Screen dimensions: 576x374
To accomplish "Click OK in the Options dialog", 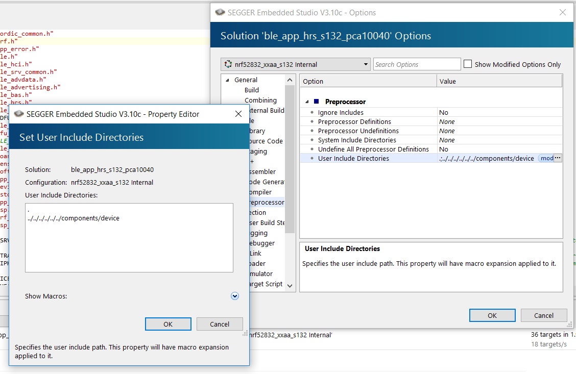I will (x=492, y=315).
